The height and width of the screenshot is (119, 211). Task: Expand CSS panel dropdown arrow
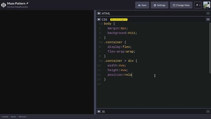(x=208, y=20)
